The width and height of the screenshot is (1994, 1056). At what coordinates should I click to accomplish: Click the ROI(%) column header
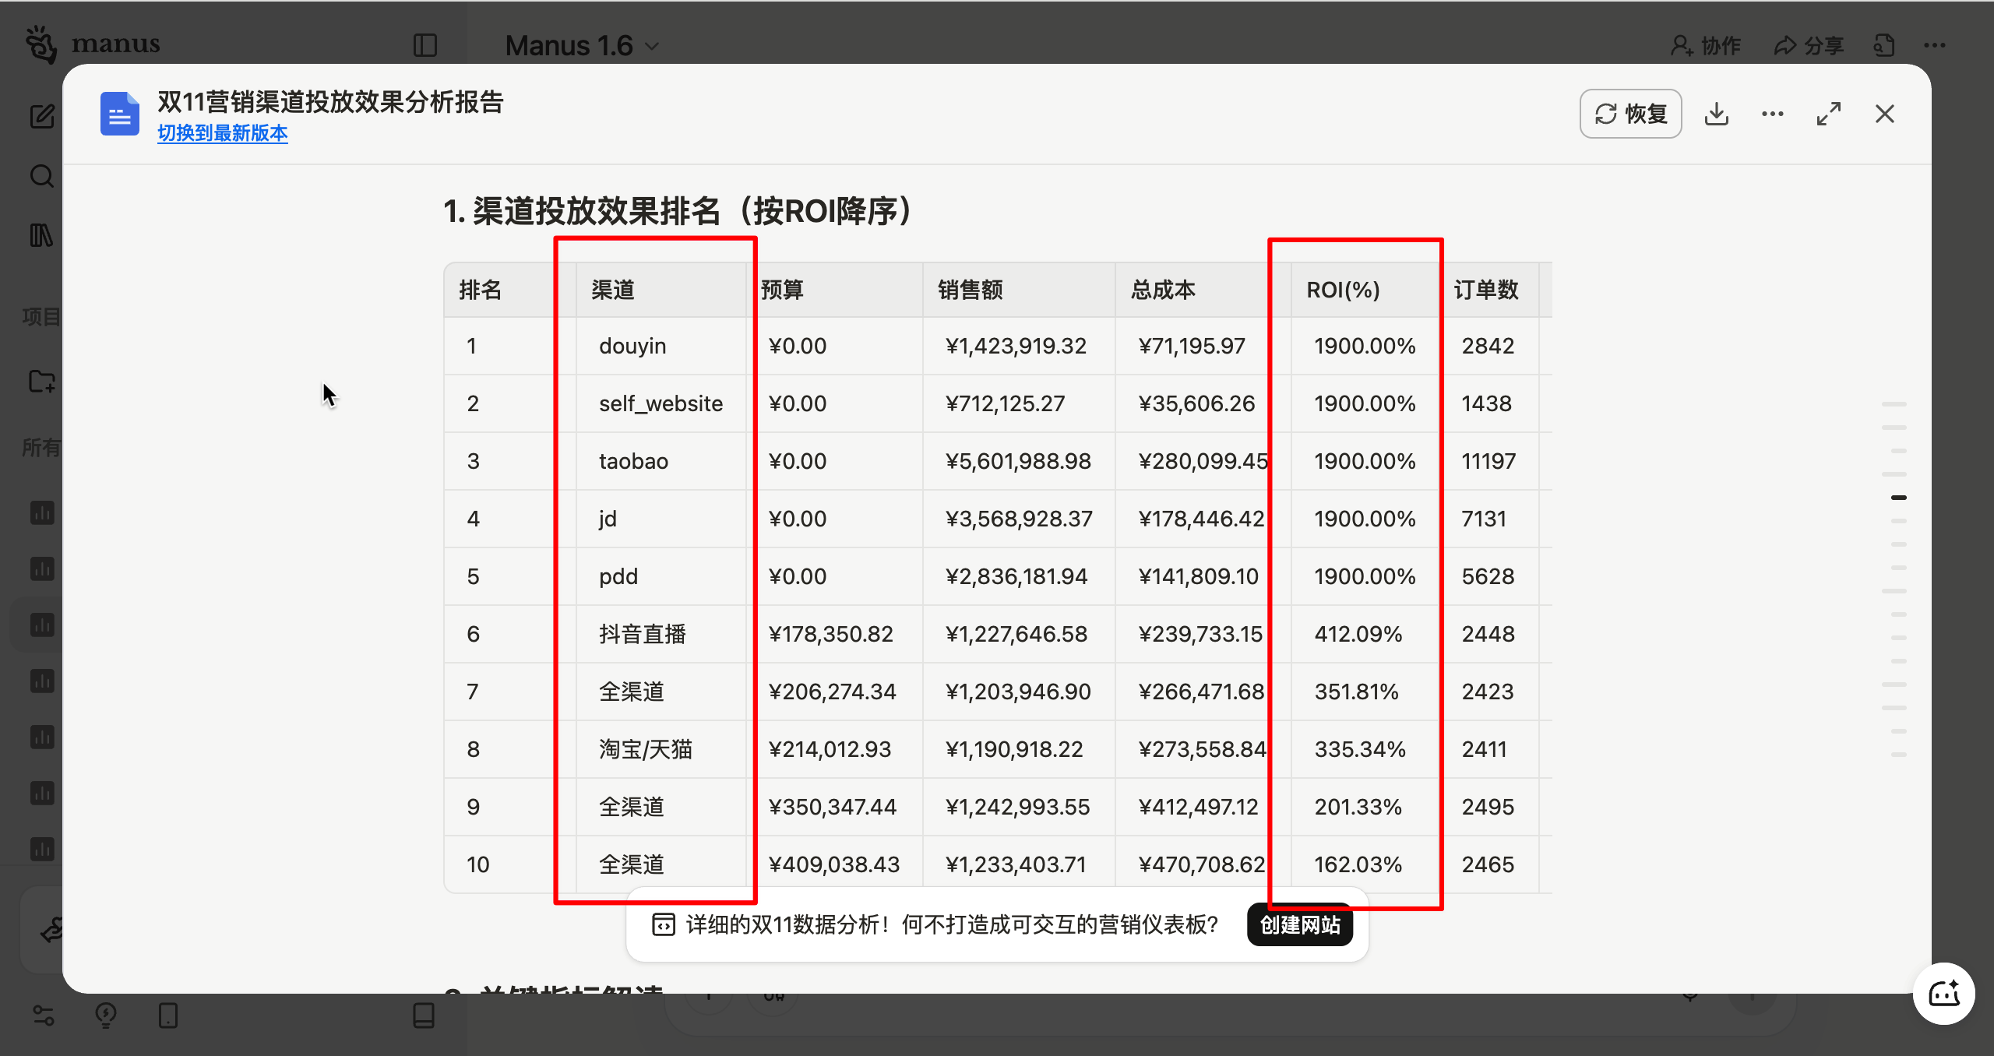click(x=1343, y=290)
